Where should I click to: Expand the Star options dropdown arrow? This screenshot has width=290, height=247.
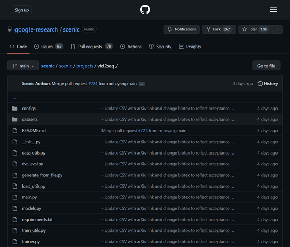278,29
